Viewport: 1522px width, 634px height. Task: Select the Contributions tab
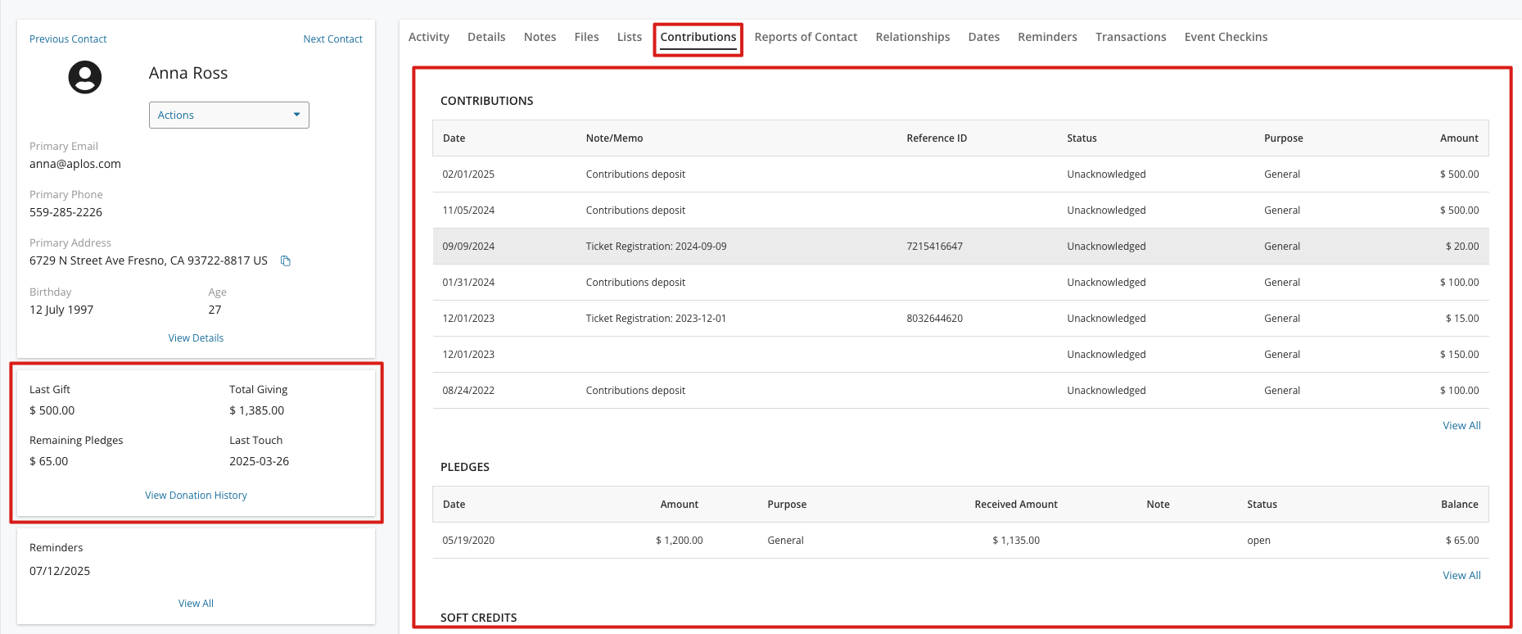tap(698, 37)
